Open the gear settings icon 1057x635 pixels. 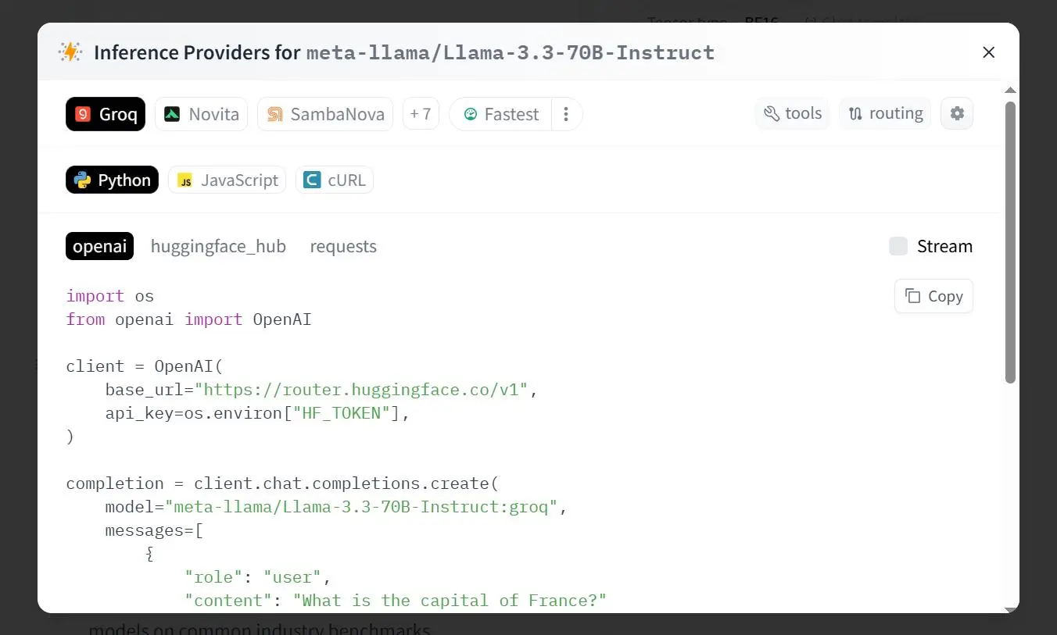tap(957, 113)
